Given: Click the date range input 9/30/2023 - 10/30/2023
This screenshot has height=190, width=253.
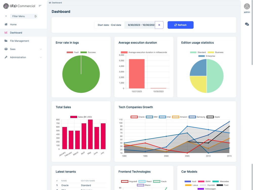Looking at the screenshot, I should pos(140,25).
